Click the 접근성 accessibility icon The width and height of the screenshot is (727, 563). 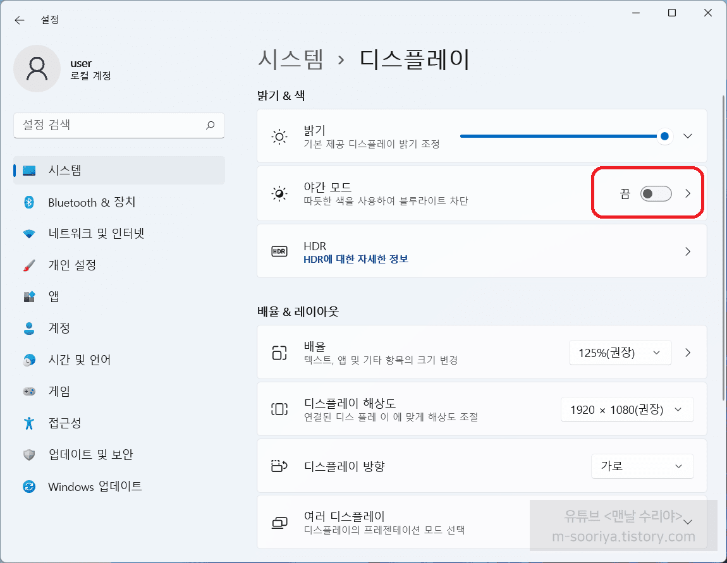point(29,423)
